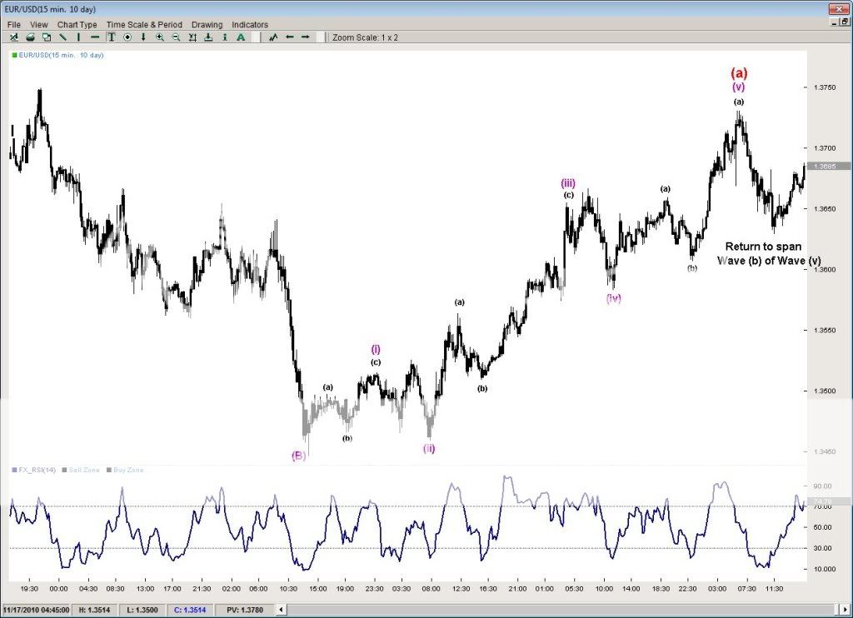Screen dimensions: 853x618
Task: Open the Indicators menu
Action: click(x=250, y=25)
